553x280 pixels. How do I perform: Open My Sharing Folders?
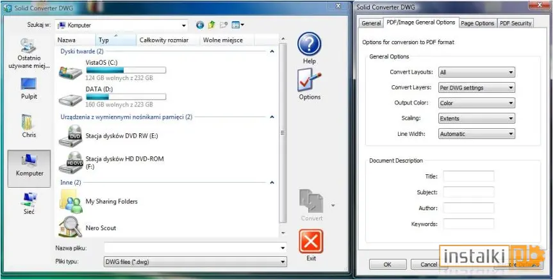pos(99,201)
